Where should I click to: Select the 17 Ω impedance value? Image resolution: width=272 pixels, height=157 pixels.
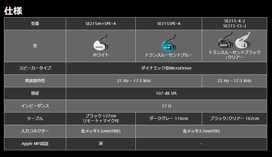pos(166,106)
